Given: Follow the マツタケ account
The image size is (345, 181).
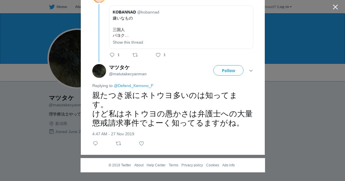Looking at the screenshot, I should (228, 70).
